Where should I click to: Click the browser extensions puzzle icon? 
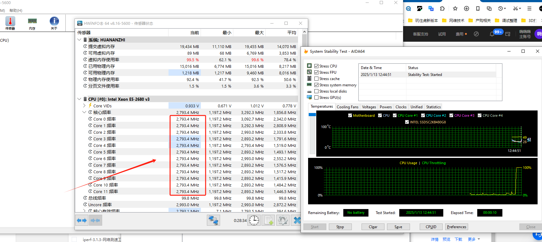pyautogui.click(x=442, y=8)
